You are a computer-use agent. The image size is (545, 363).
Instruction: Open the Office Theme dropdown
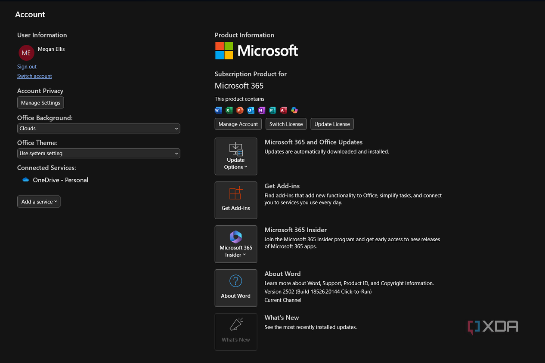pyautogui.click(x=99, y=153)
